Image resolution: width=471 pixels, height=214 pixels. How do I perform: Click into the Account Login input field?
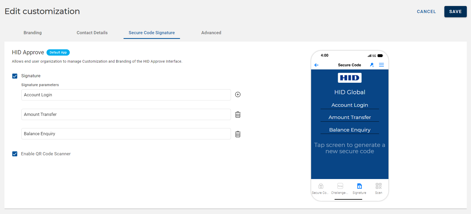(126, 95)
